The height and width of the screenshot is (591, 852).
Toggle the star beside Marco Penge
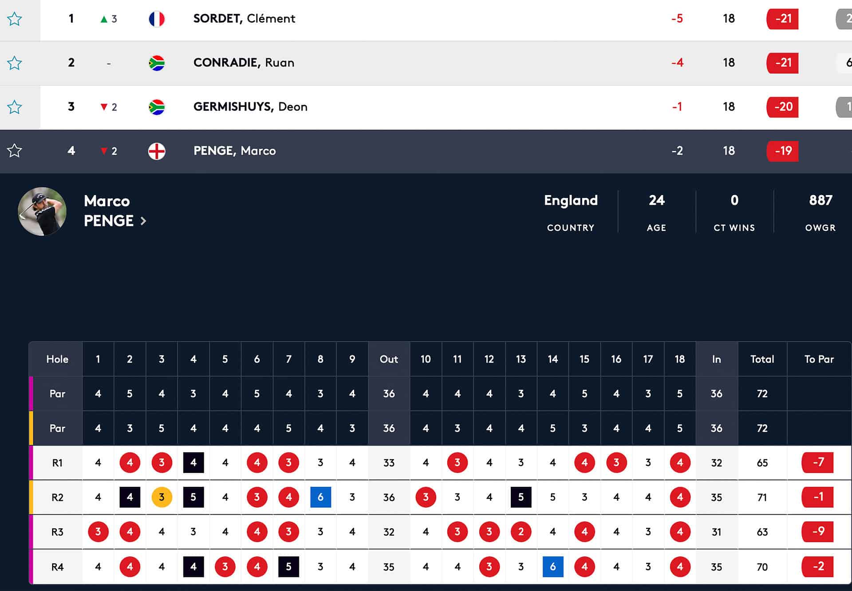coord(15,151)
